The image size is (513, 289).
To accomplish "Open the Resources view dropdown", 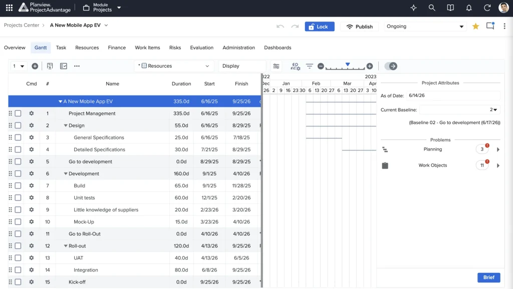I will pos(174,66).
